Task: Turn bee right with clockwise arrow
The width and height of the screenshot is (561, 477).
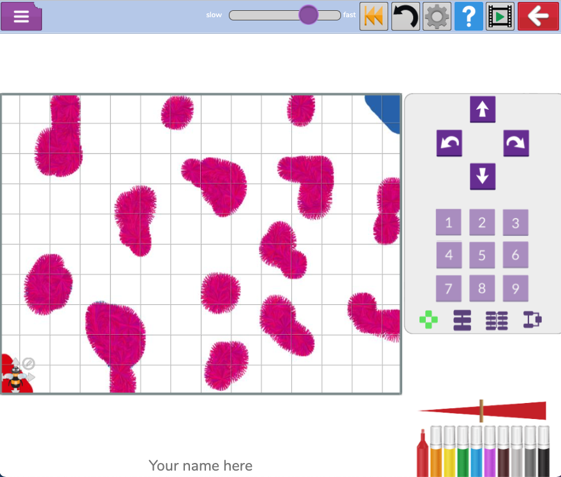Action: [x=516, y=143]
